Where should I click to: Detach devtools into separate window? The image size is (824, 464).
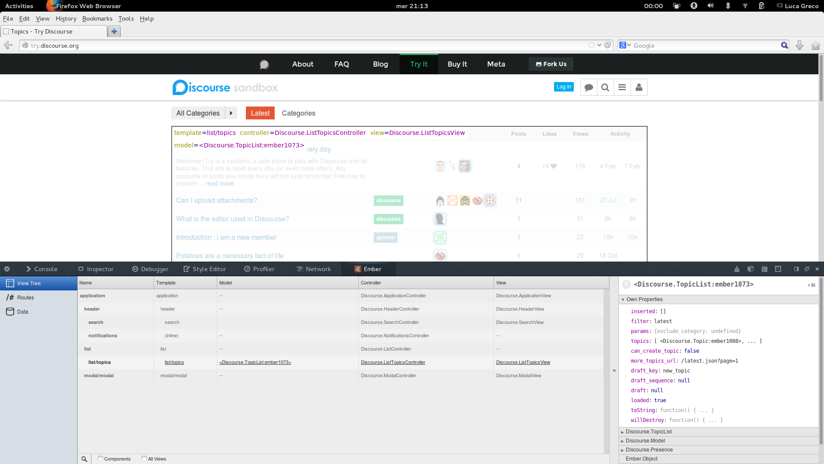pyautogui.click(x=807, y=269)
